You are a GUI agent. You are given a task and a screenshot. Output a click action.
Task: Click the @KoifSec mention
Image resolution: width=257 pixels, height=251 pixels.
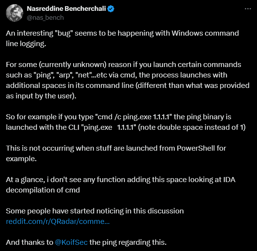click(71, 242)
